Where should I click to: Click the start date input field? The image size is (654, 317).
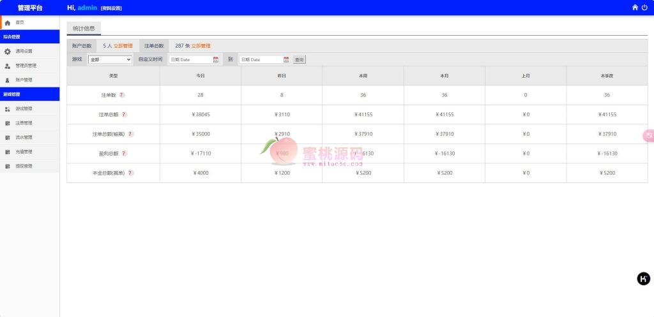pyautogui.click(x=190, y=59)
